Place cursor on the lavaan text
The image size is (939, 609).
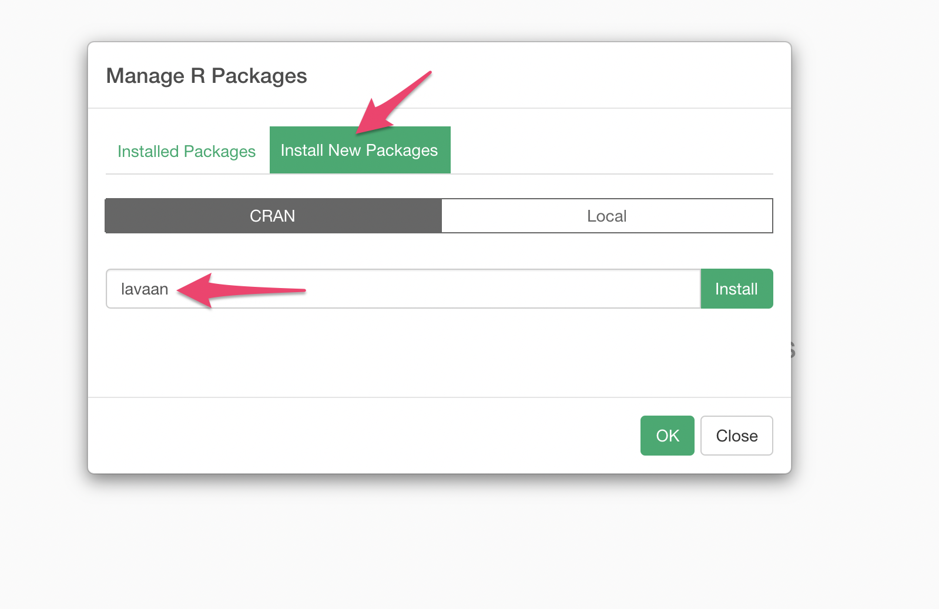pos(145,289)
